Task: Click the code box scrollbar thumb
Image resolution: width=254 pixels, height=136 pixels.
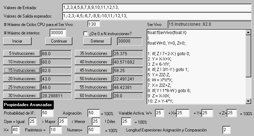Action: point(248,56)
